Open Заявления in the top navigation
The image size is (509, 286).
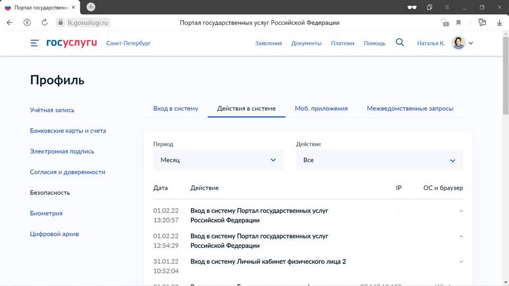click(x=268, y=43)
